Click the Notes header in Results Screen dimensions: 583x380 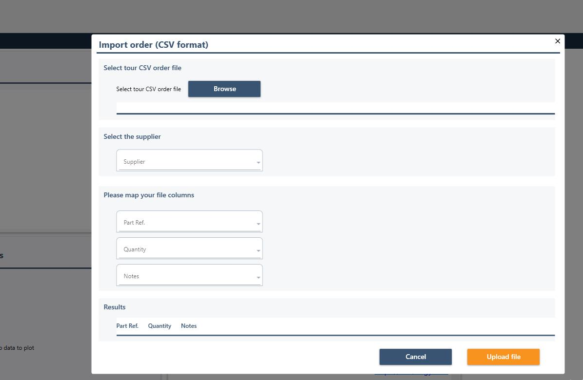click(189, 326)
